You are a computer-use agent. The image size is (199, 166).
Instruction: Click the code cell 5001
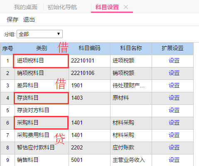click(x=89, y=160)
